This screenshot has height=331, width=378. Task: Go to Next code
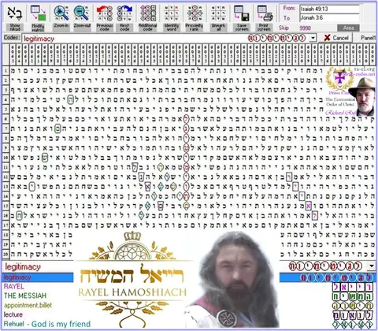[x=124, y=13]
